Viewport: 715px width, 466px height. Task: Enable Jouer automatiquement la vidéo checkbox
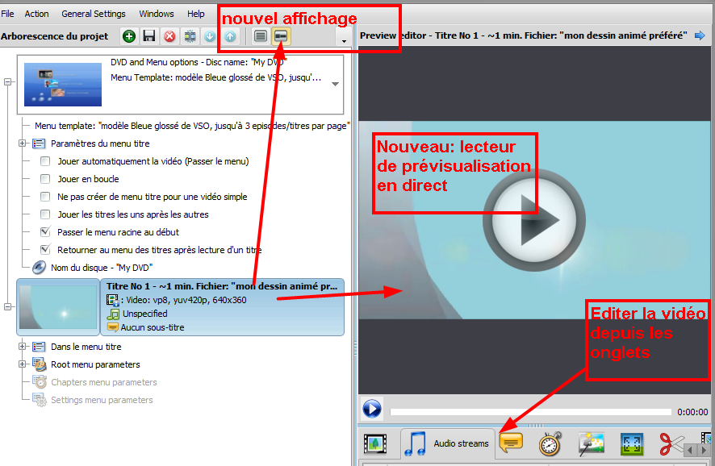45,161
